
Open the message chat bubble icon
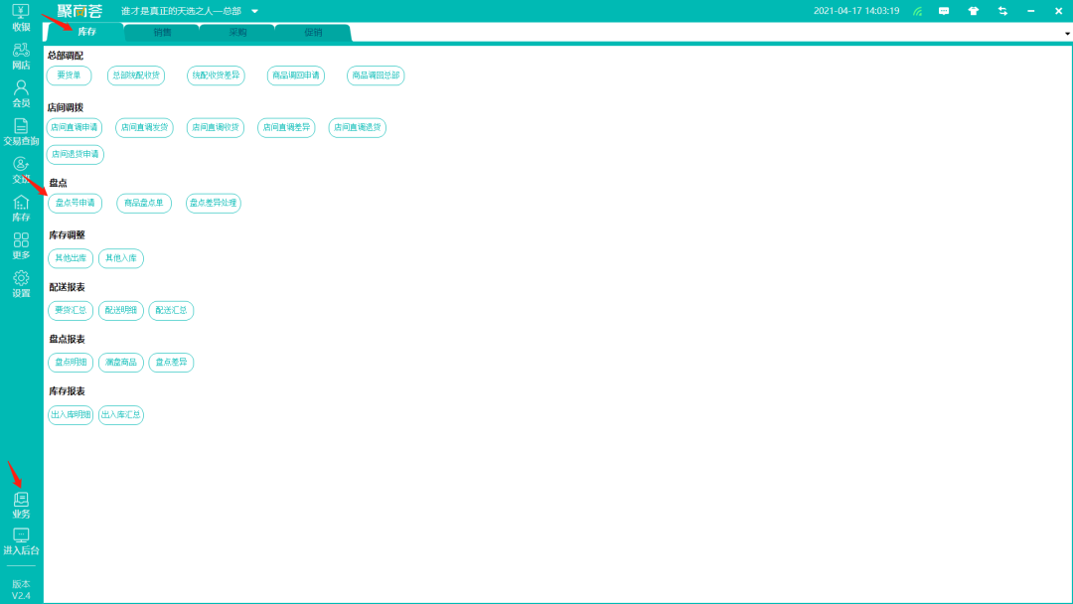(x=944, y=11)
